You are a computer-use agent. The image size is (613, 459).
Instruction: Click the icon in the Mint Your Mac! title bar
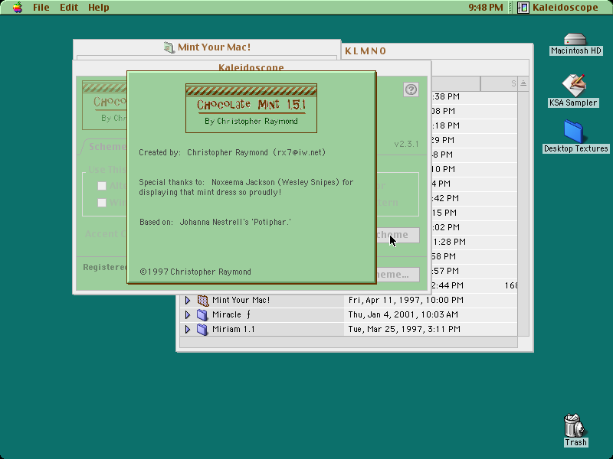click(169, 47)
